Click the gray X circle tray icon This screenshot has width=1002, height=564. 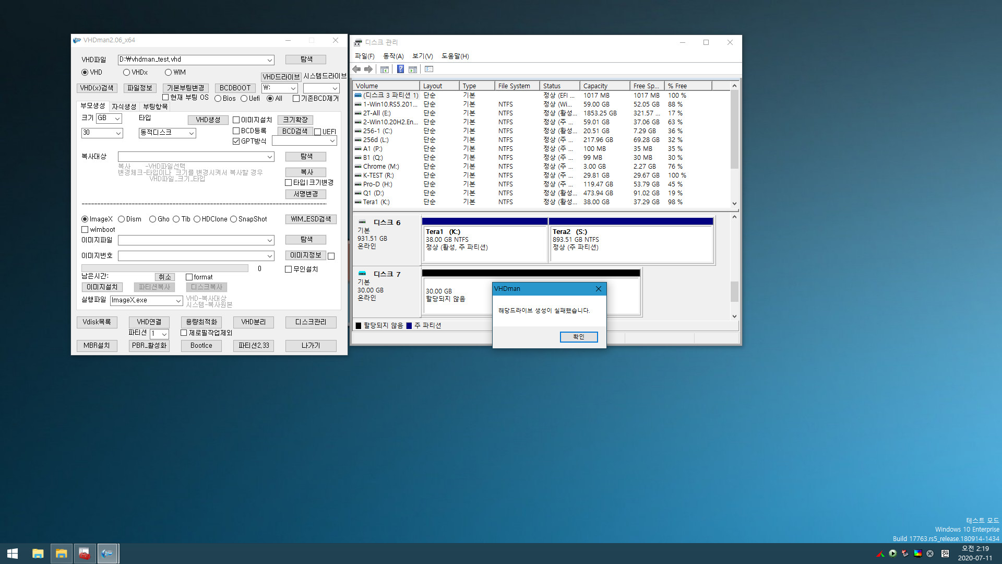point(930,554)
